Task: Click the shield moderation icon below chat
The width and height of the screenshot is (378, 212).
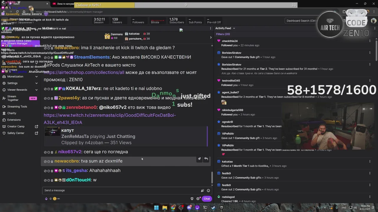Action: point(192,199)
